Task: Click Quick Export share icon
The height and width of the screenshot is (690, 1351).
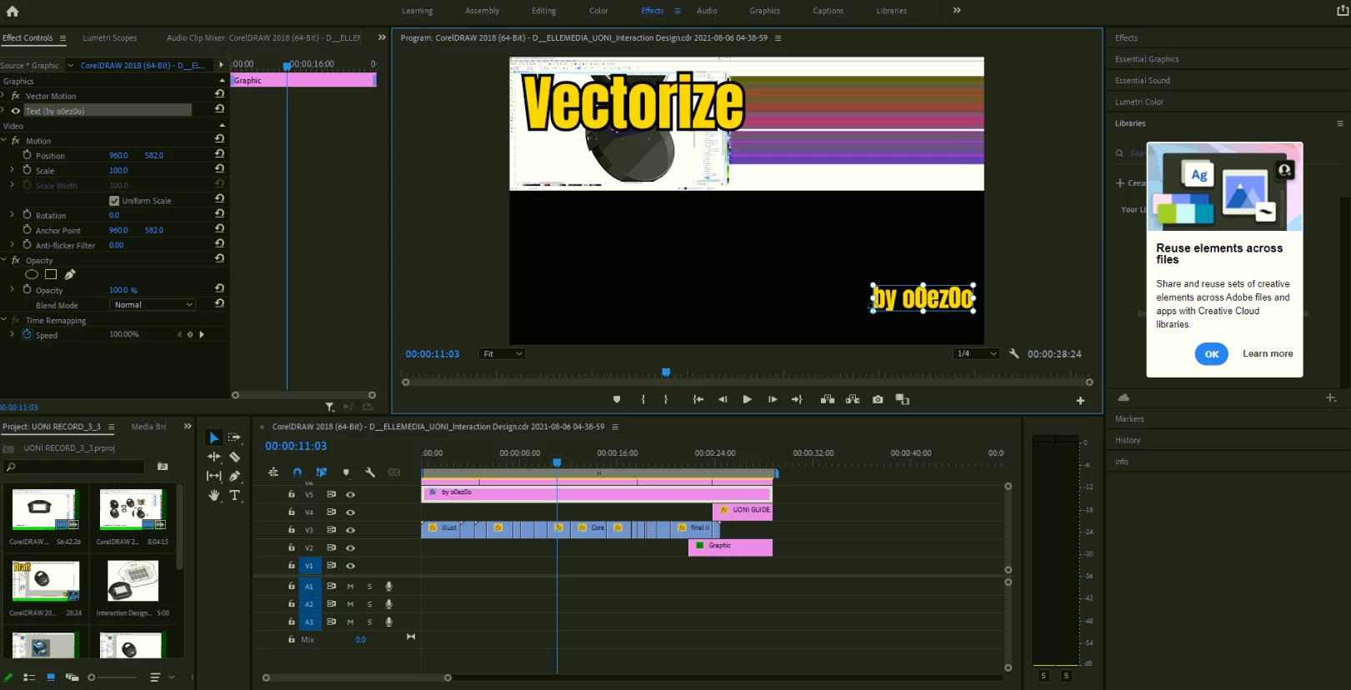Action: coord(1342,11)
